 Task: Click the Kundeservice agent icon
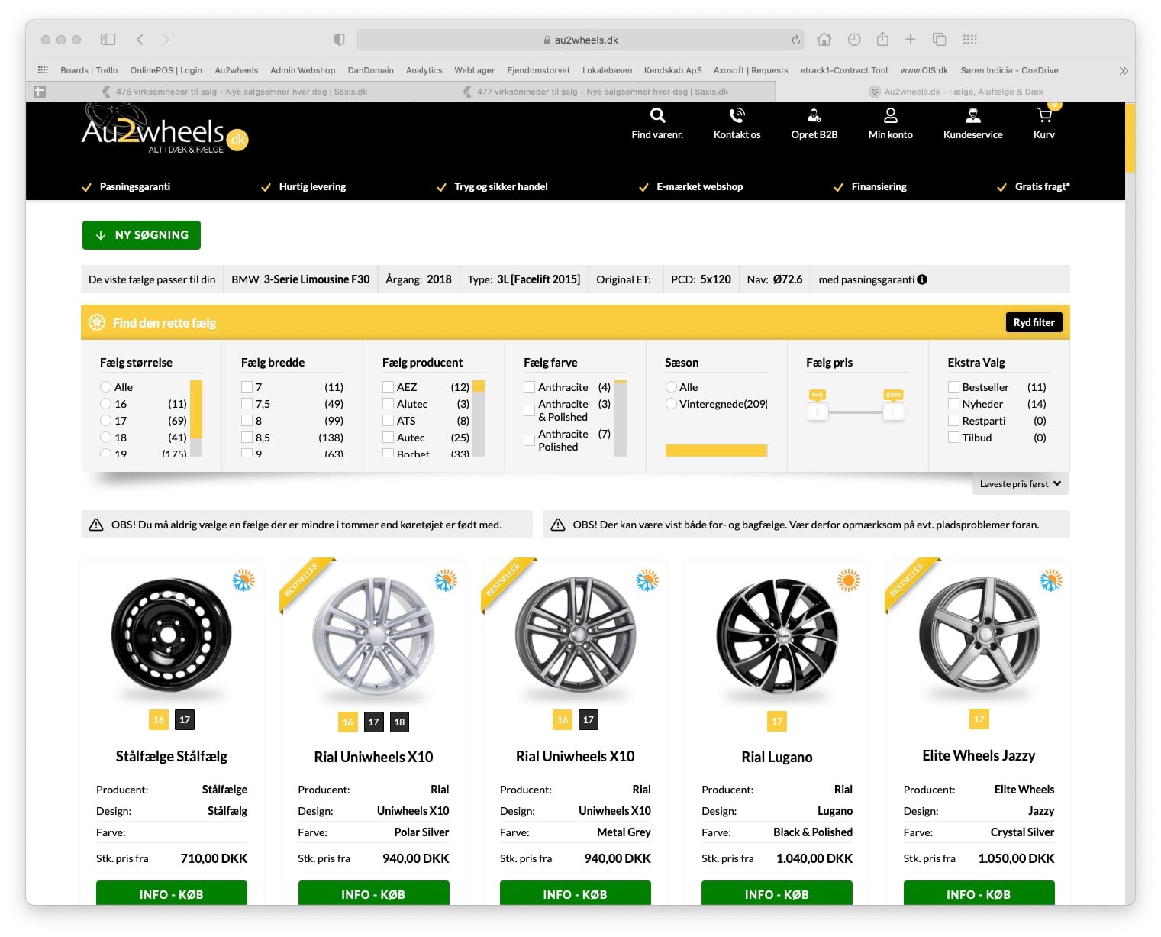click(972, 116)
